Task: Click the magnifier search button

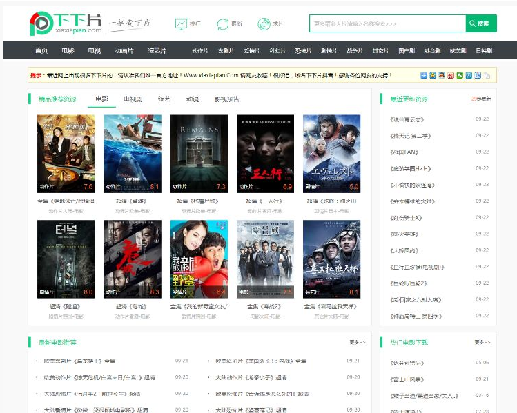Action: (x=481, y=23)
